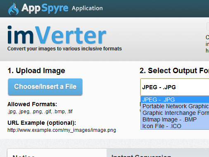Click the URL Example (optional) label
209x157 pixels.
tap(42, 123)
